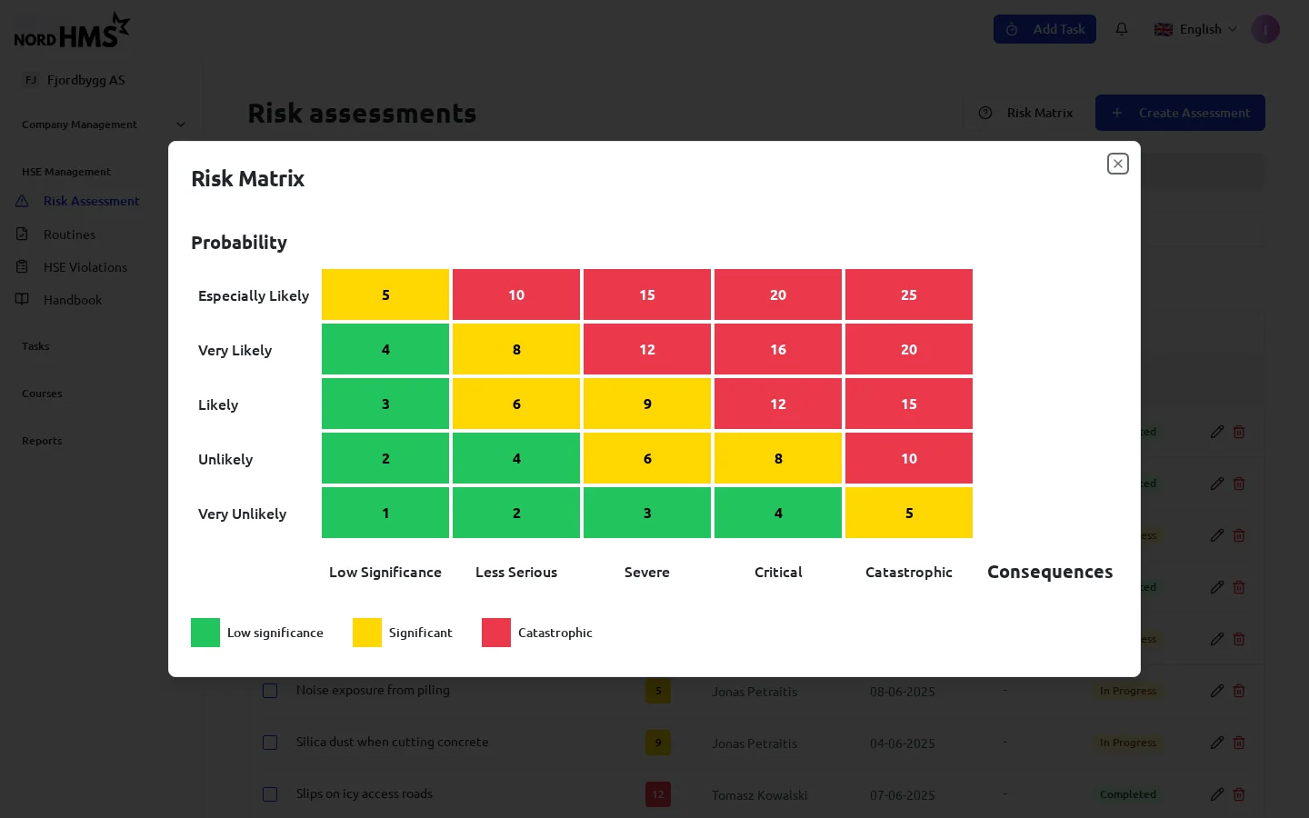
Task: Go to Risk Assessment in the sidebar
Action: pos(91,201)
